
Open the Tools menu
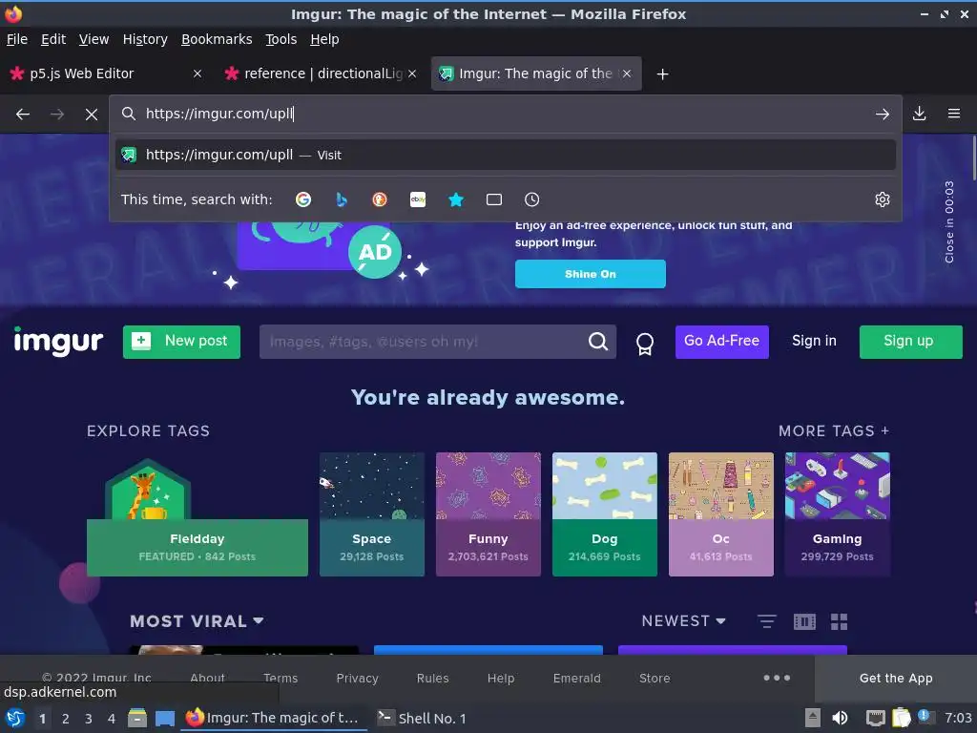point(281,39)
